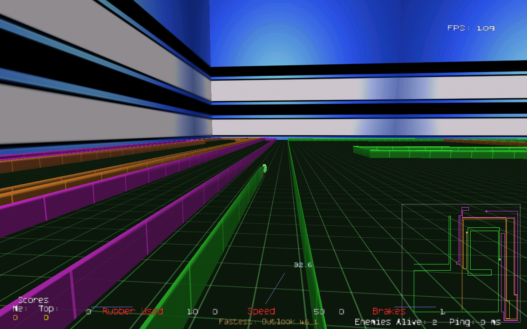527x329 pixels.
Task: Click the orange cycle arrow on the minimap
Action: click(466, 232)
